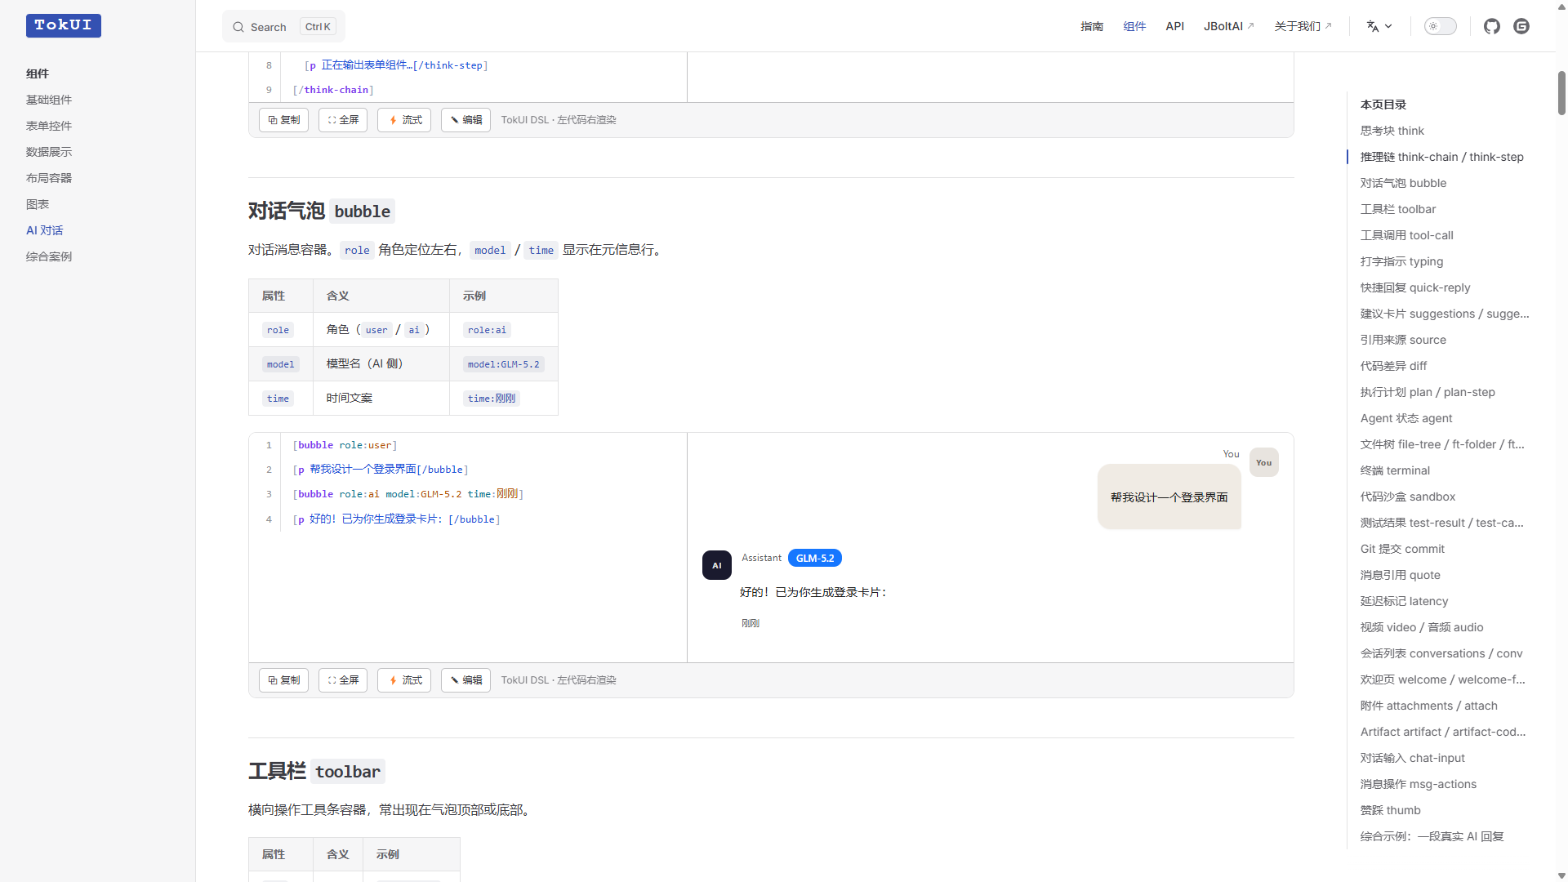Jump to 工具调用 tool-call in contents
The height and width of the screenshot is (882, 1568).
(x=1407, y=235)
